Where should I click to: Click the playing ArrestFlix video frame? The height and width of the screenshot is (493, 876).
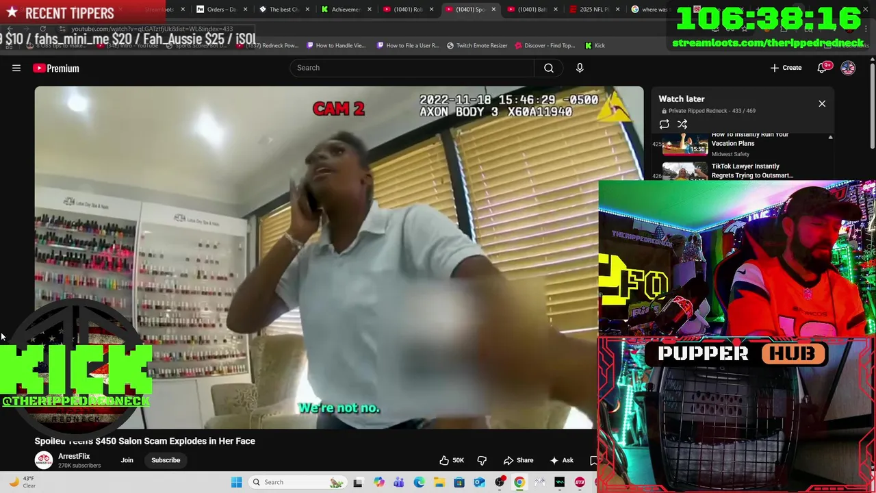click(x=339, y=257)
